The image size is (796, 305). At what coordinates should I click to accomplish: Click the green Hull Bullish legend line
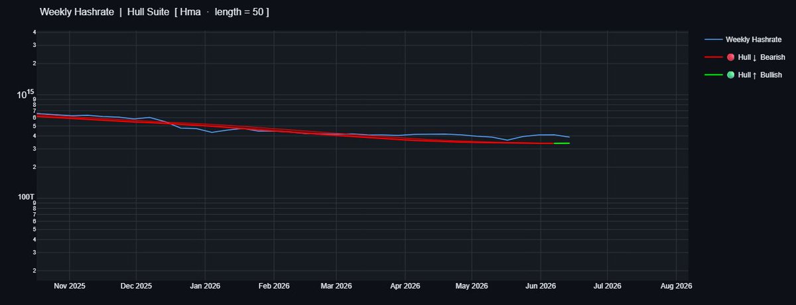coord(713,76)
